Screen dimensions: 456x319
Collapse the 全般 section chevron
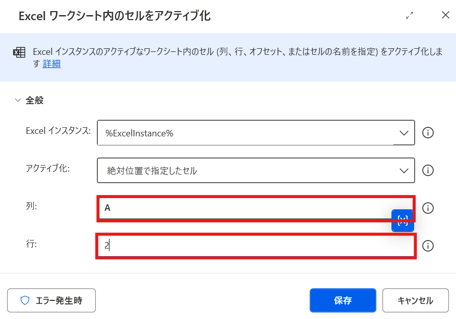[18, 100]
